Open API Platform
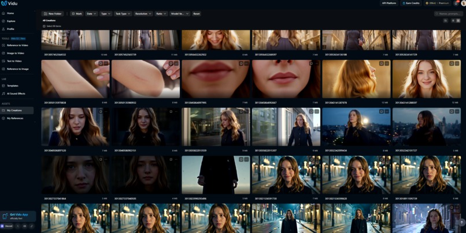Image resolution: width=466 pixels, height=233 pixels. [x=389, y=3]
